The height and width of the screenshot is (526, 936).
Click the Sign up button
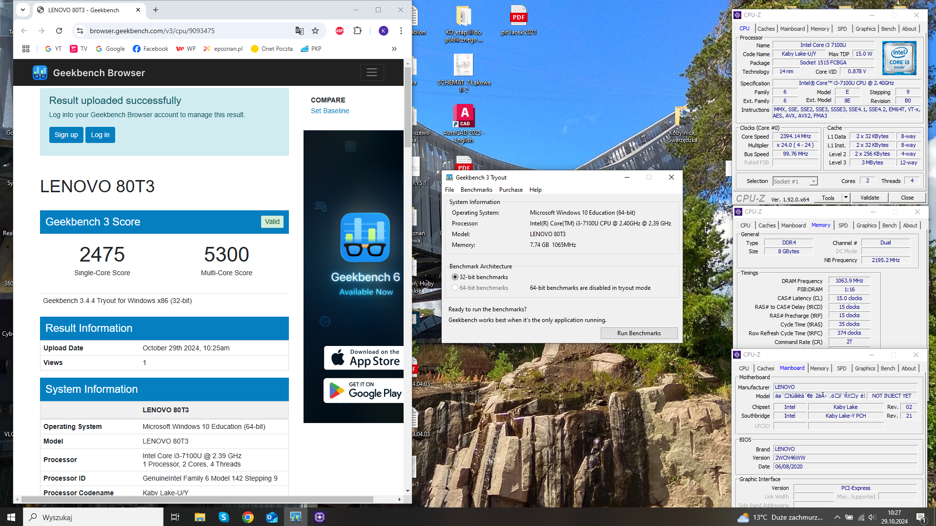coord(66,135)
